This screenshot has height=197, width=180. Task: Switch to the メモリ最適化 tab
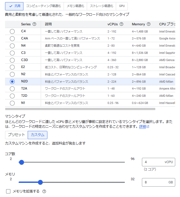click(75, 6)
